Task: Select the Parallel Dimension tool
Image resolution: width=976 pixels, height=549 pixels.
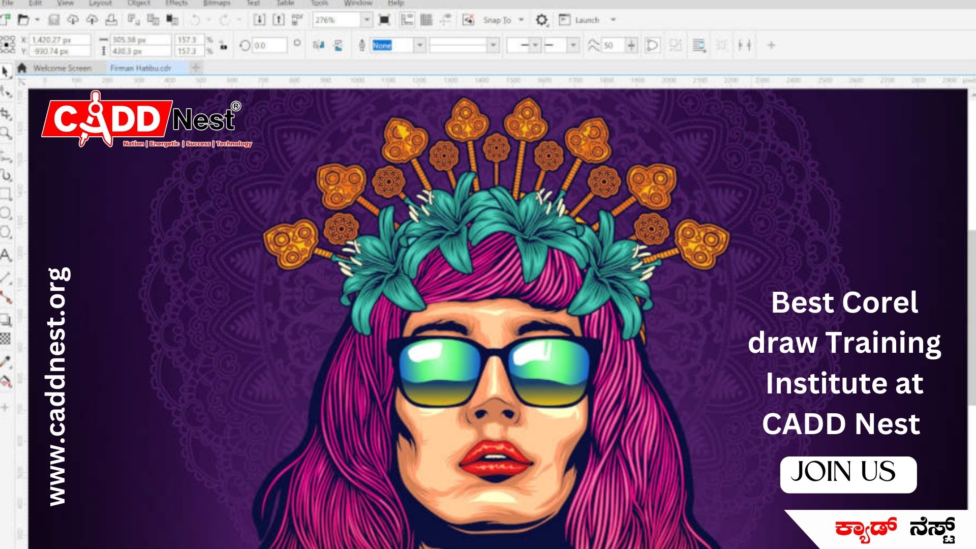Action: [6, 278]
